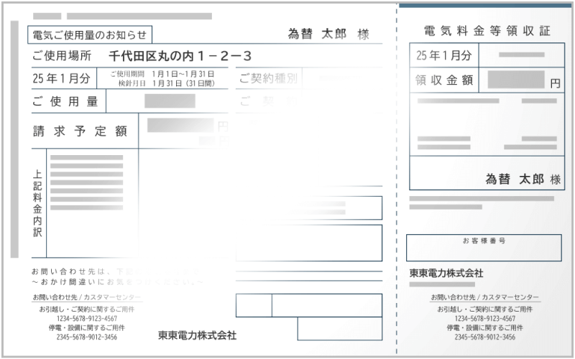575x359 pixels.
Task: Click お引越し・ご契約に関するご用件 in the usage notice
Action: (87, 309)
